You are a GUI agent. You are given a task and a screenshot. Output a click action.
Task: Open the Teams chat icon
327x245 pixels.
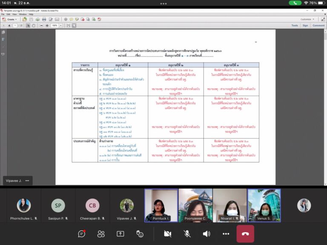coord(82,234)
